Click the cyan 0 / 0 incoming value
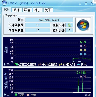 83,54
